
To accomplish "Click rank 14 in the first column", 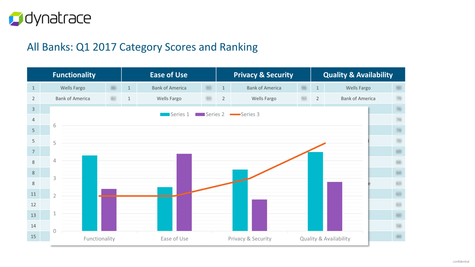I will [x=33, y=226].
